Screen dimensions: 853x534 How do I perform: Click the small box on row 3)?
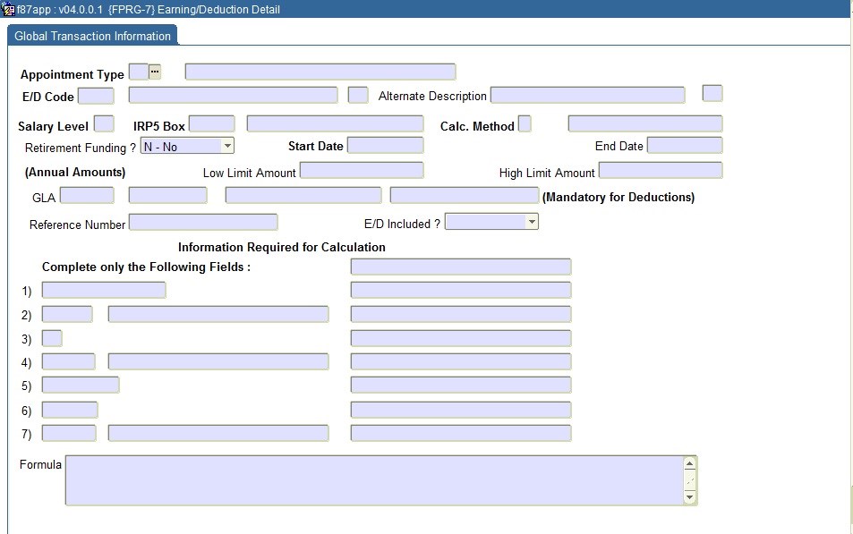[x=52, y=338]
